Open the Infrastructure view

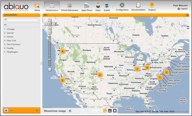point(52,7)
